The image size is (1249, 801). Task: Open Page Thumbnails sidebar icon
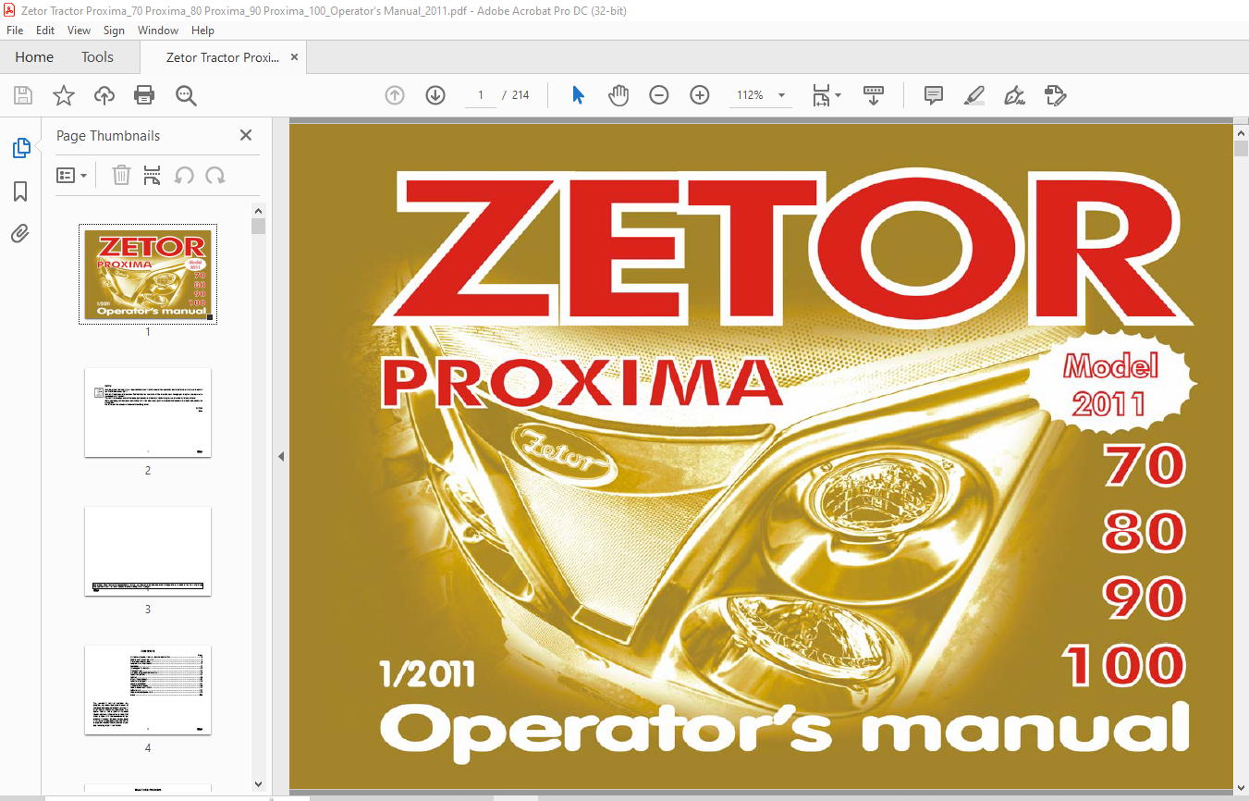pos(20,148)
